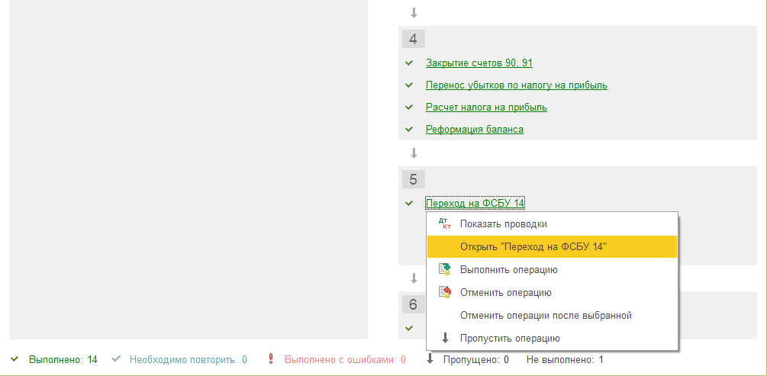Open Перенос убытков по налогу на прибыль

(516, 85)
